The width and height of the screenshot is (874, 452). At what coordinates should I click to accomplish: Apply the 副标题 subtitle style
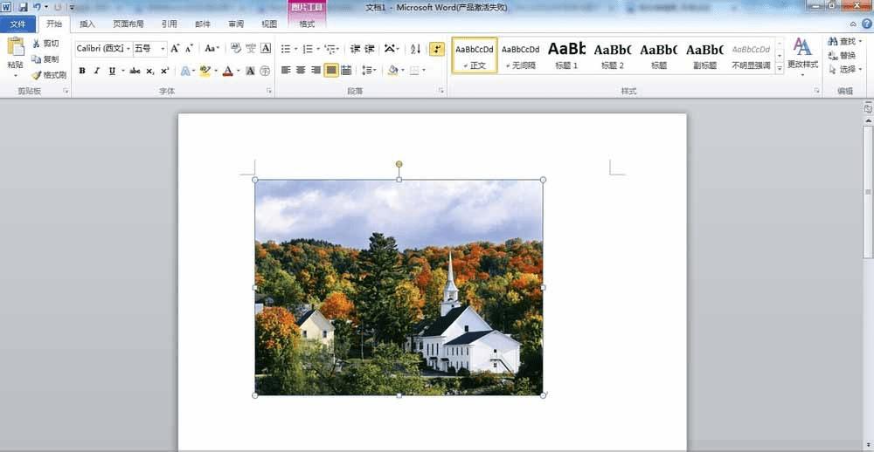click(x=704, y=55)
